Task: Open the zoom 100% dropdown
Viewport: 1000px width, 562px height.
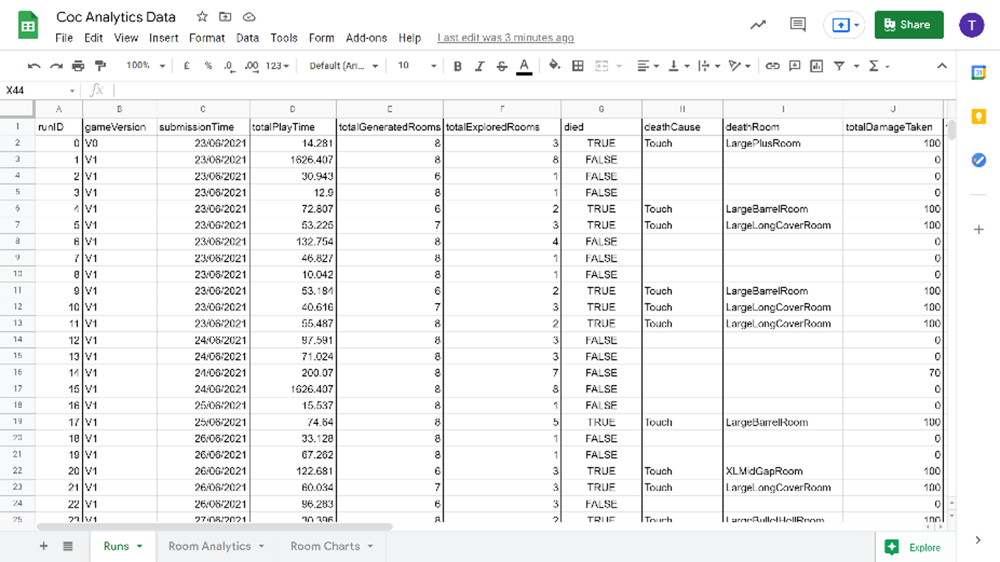Action: 146,66
